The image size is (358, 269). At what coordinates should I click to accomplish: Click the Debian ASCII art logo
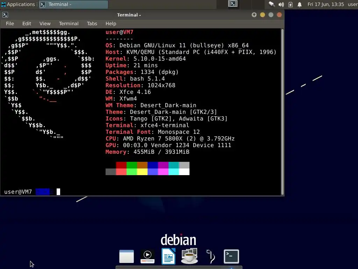48,85
